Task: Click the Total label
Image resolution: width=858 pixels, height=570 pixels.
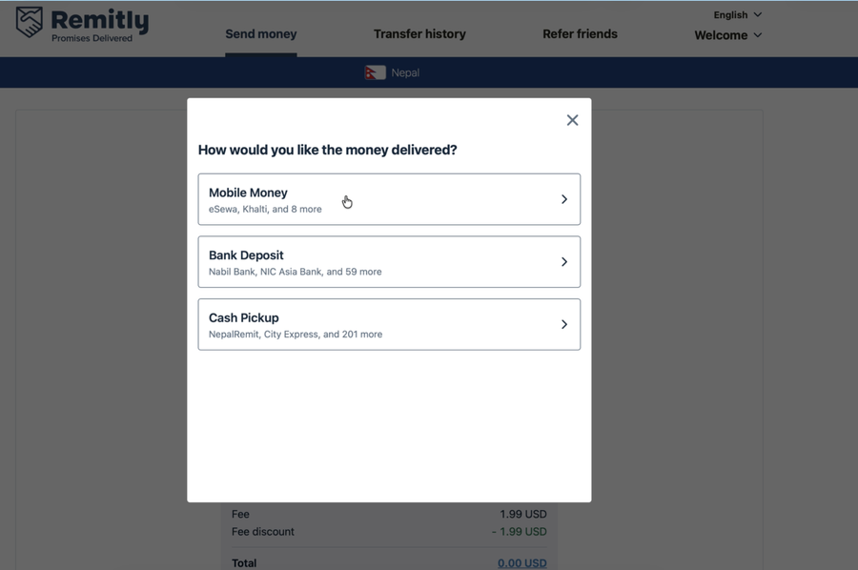Action: [x=244, y=563]
